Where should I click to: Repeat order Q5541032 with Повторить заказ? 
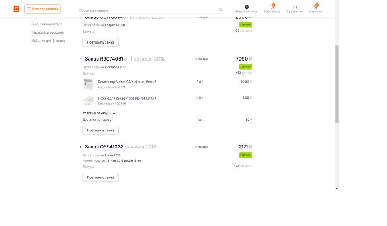[x=100, y=177]
